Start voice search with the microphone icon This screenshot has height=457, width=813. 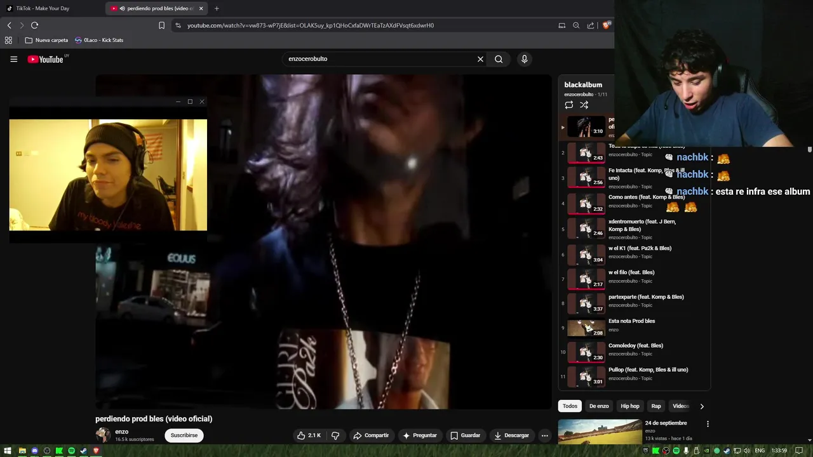[x=524, y=59]
